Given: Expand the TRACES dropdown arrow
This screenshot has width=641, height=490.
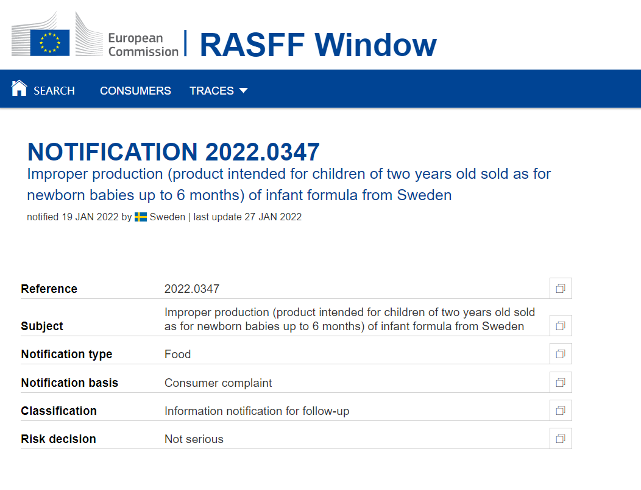Looking at the screenshot, I should point(243,91).
